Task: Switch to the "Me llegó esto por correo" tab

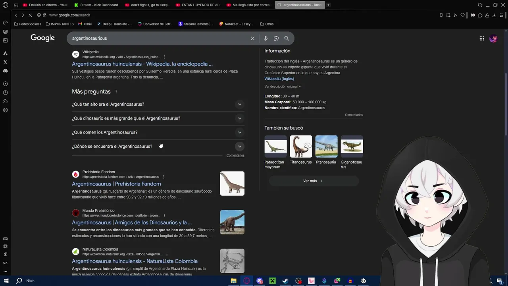Action: [248, 5]
